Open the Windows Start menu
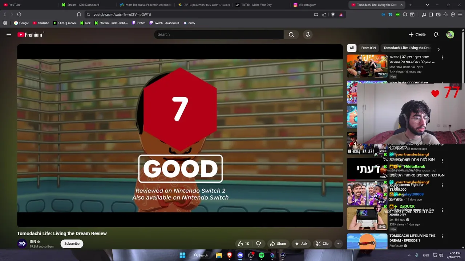Viewport: 465px width, 261px height. 182,255
